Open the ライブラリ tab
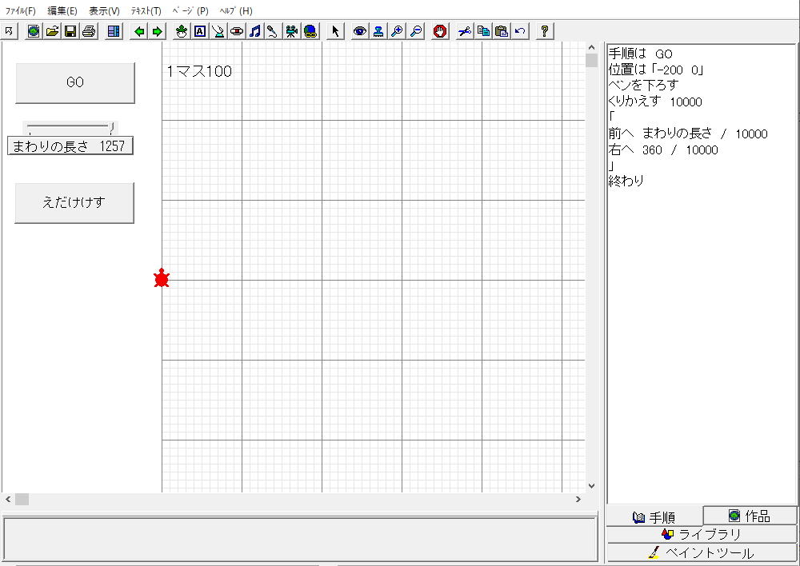 click(x=702, y=534)
